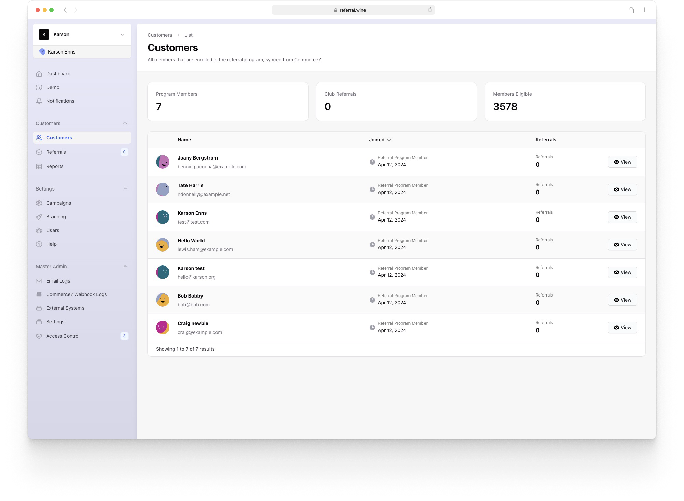Collapse the Master Admin section

(x=125, y=267)
